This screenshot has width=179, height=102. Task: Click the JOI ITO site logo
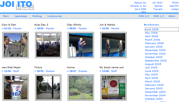17,5
